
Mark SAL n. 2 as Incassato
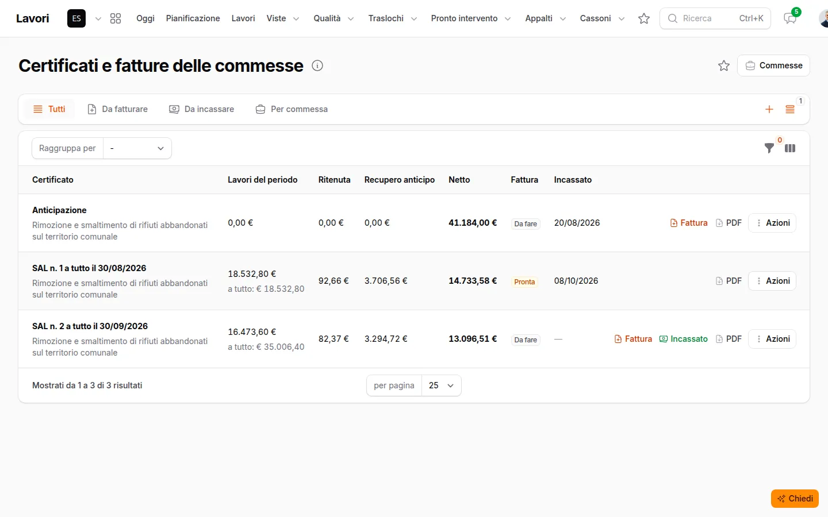coord(683,339)
